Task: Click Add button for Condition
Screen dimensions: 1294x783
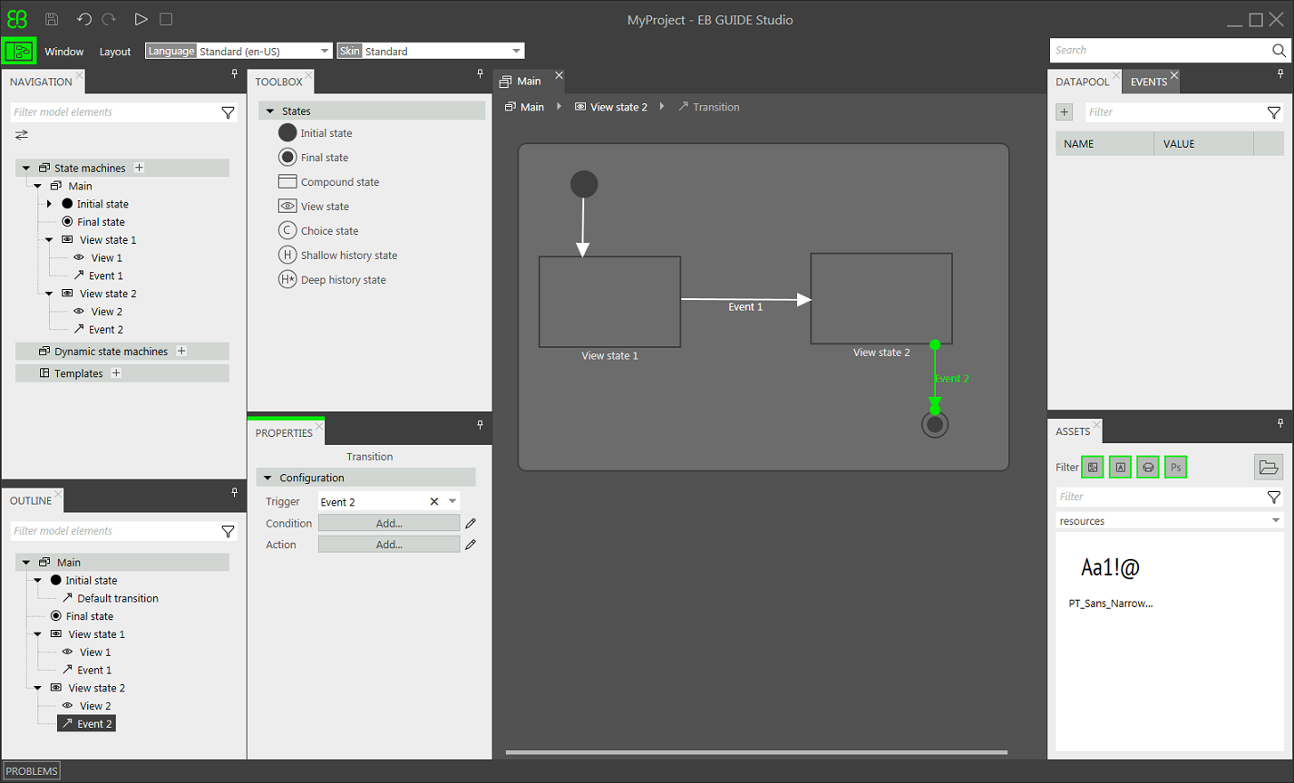Action: tap(389, 523)
